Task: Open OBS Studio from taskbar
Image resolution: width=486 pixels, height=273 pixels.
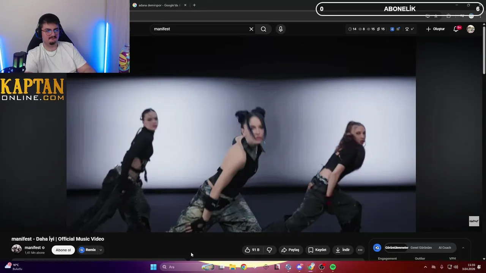Action: pos(322,267)
